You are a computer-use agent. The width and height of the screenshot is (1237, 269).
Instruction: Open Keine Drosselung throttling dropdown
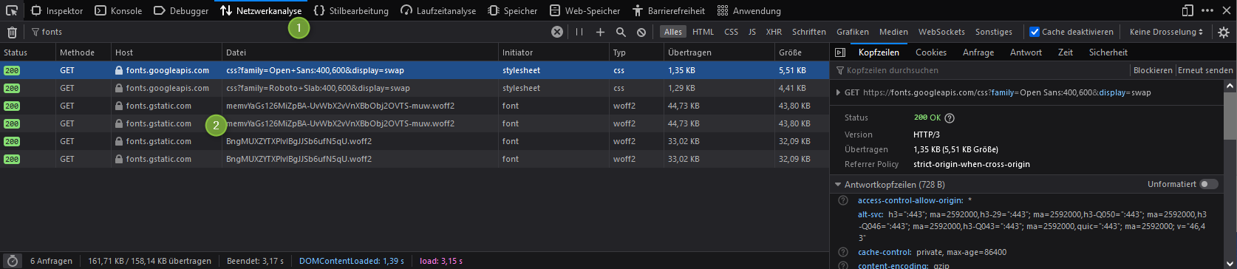coord(1166,32)
